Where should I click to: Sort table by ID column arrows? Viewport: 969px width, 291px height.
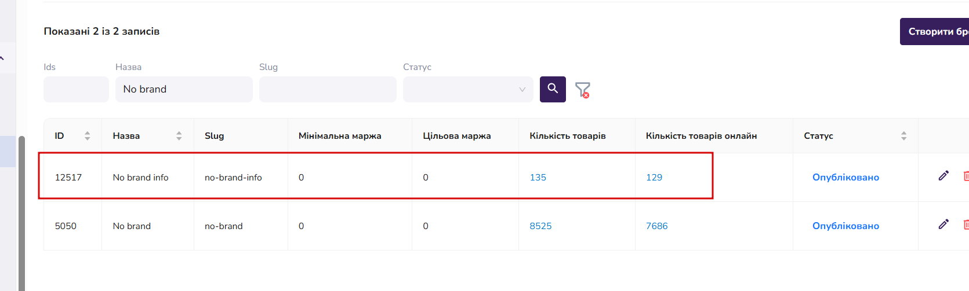[87, 135]
